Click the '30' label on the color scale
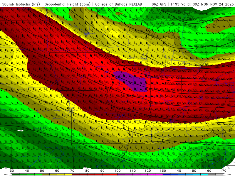This screenshot has height=176, width=235. (x=12, y=171)
